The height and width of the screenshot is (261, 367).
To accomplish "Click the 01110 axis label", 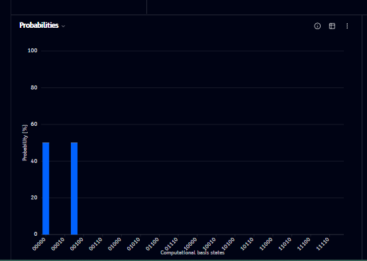I will [172, 244].
